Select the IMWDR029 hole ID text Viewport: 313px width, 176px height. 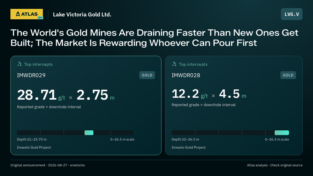31,75
